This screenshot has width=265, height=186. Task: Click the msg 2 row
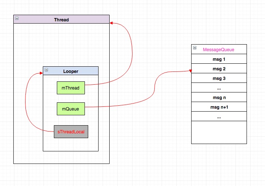click(219, 69)
